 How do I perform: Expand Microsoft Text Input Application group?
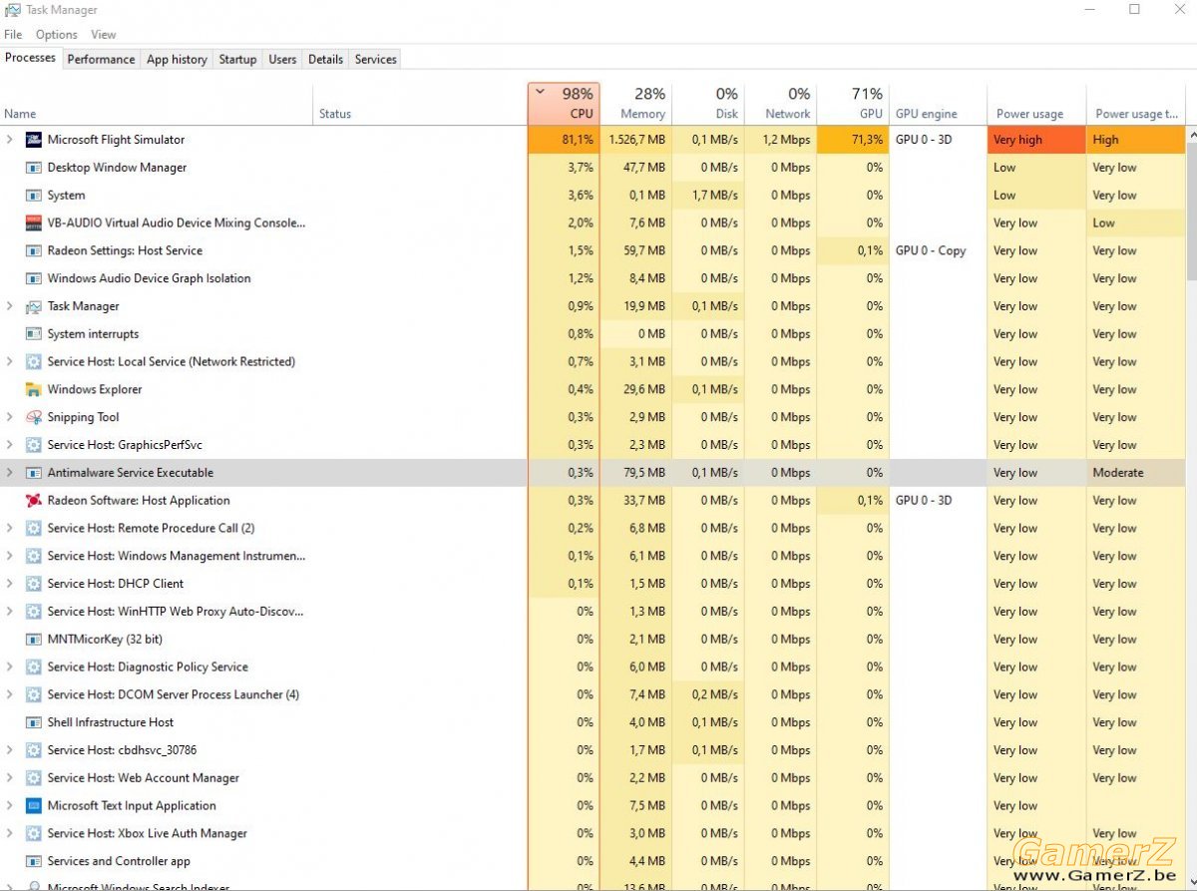[9, 805]
